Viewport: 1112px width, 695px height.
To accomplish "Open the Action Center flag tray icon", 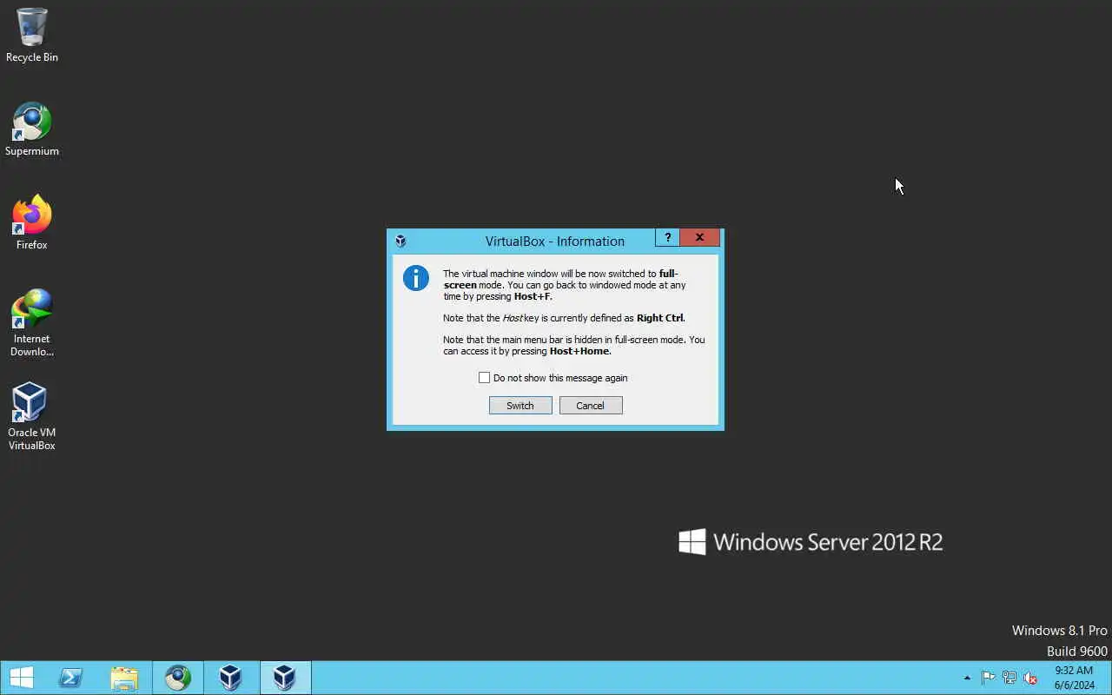I will click(x=989, y=678).
